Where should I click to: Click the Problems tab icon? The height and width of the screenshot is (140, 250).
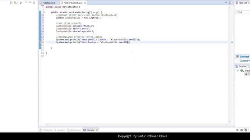pos(41,130)
